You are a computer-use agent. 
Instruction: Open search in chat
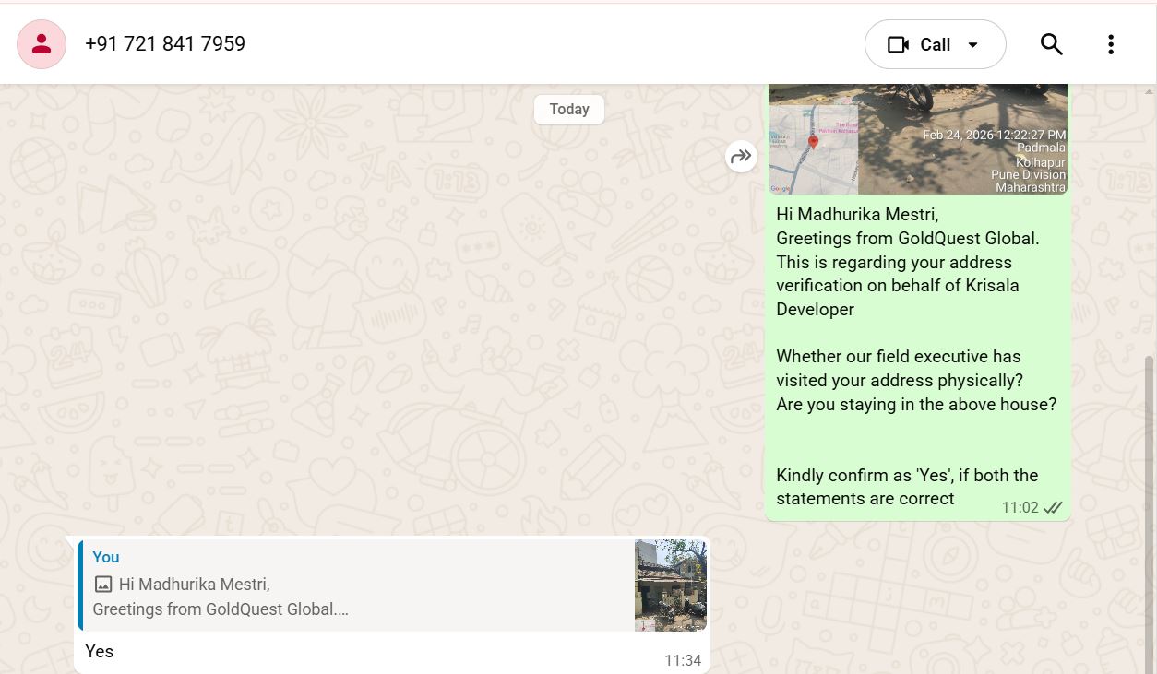pyautogui.click(x=1052, y=44)
